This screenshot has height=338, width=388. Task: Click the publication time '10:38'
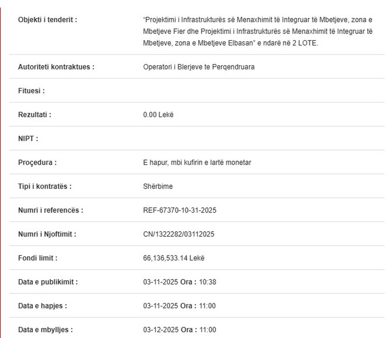[207, 282]
